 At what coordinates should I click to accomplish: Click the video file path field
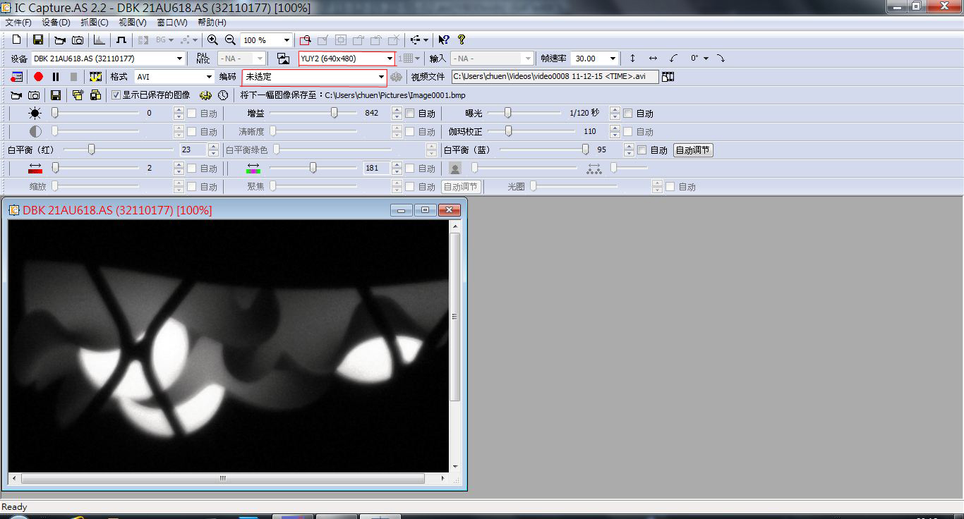click(554, 77)
